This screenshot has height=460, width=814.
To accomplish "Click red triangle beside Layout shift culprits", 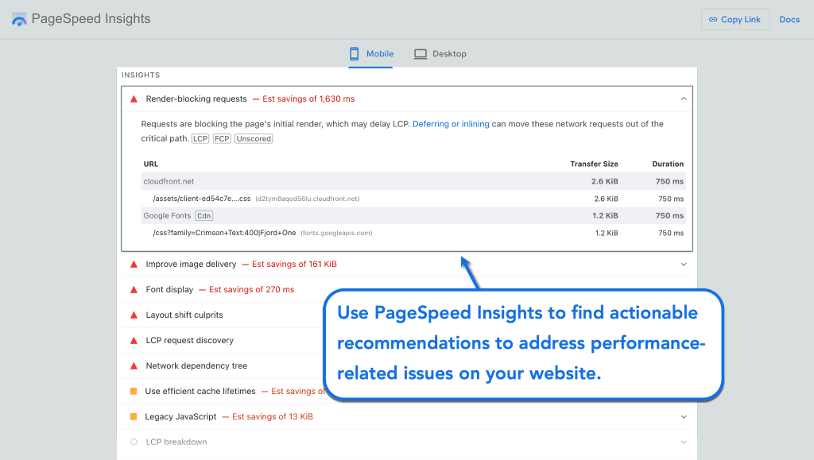I will tap(134, 315).
